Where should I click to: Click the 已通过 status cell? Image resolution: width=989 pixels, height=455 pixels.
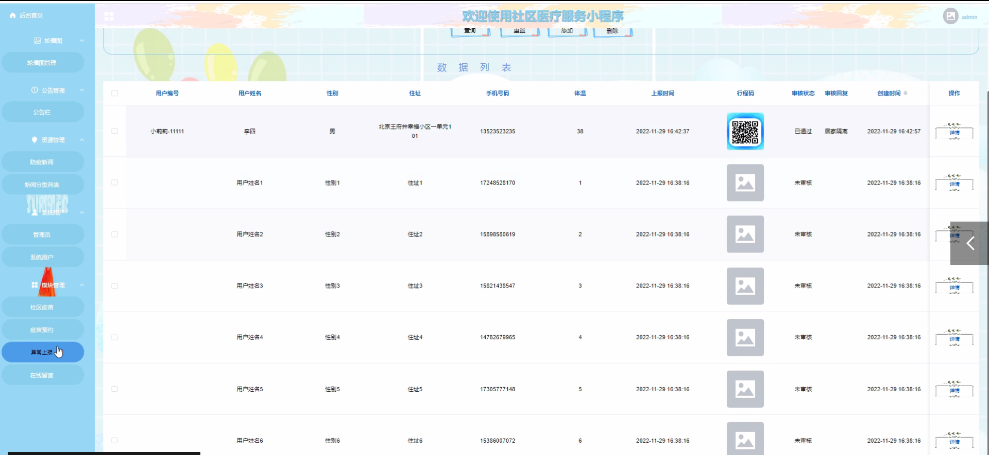point(803,131)
